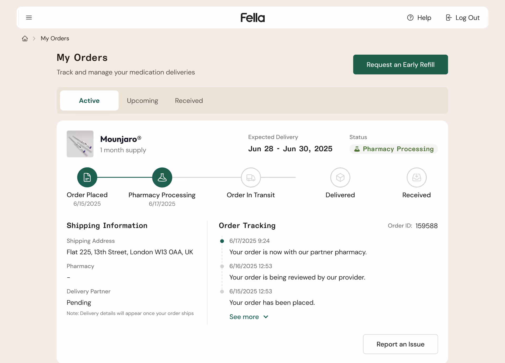Expand See more tracking updates
Screen dimensions: 505x363
pos(249,317)
